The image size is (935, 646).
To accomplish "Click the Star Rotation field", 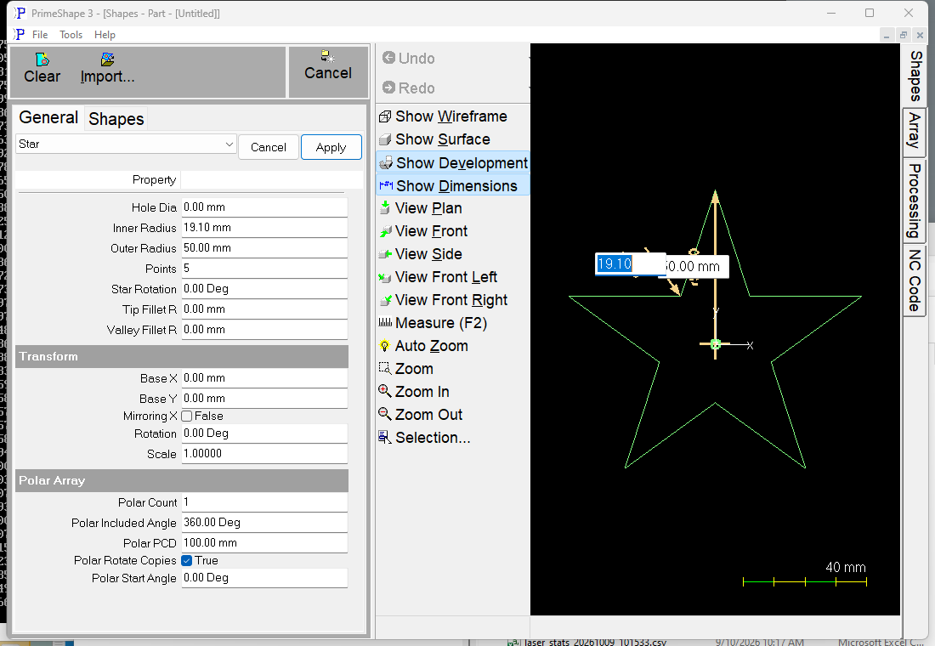I will [x=264, y=289].
